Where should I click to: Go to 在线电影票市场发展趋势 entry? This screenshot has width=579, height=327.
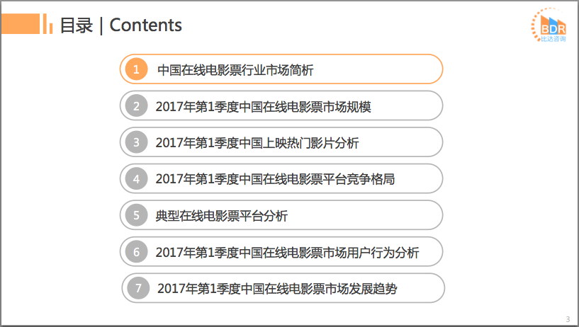(283, 289)
